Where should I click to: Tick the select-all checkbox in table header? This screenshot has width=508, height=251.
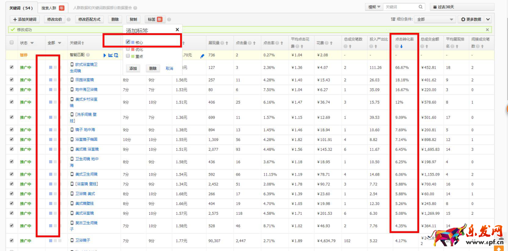(12, 43)
